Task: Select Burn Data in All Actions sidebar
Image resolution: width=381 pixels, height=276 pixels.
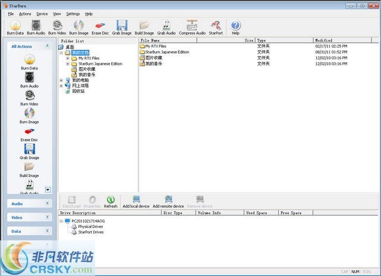Action: coord(29,62)
